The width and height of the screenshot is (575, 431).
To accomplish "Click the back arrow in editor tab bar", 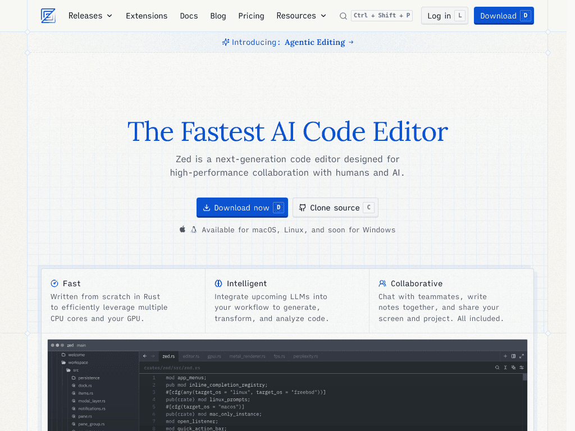I will (x=145, y=356).
